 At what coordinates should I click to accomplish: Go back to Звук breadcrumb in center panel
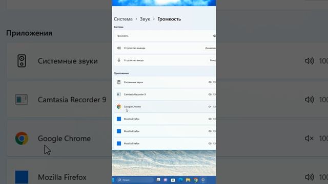click(x=145, y=19)
